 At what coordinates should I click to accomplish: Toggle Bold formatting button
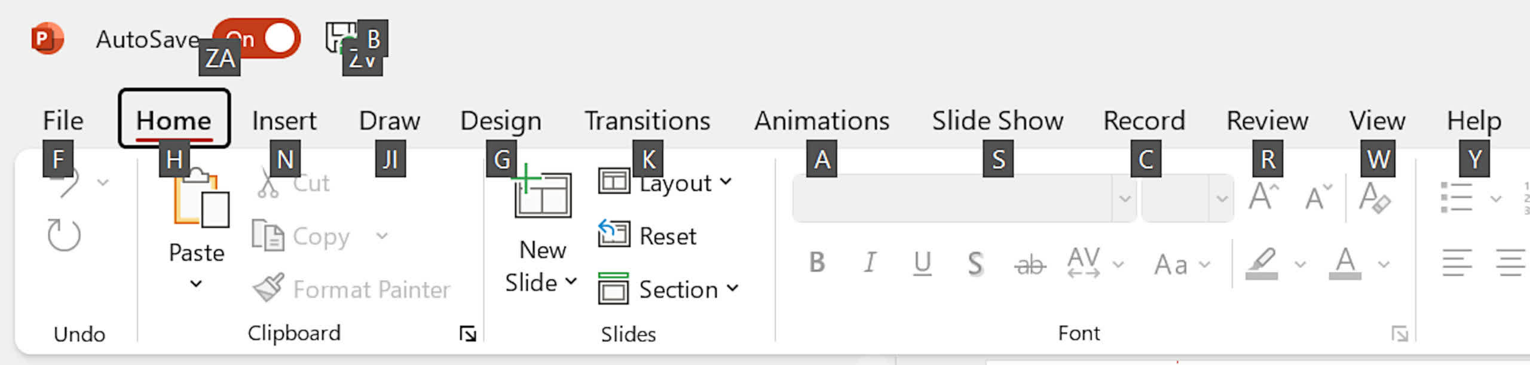(x=817, y=262)
